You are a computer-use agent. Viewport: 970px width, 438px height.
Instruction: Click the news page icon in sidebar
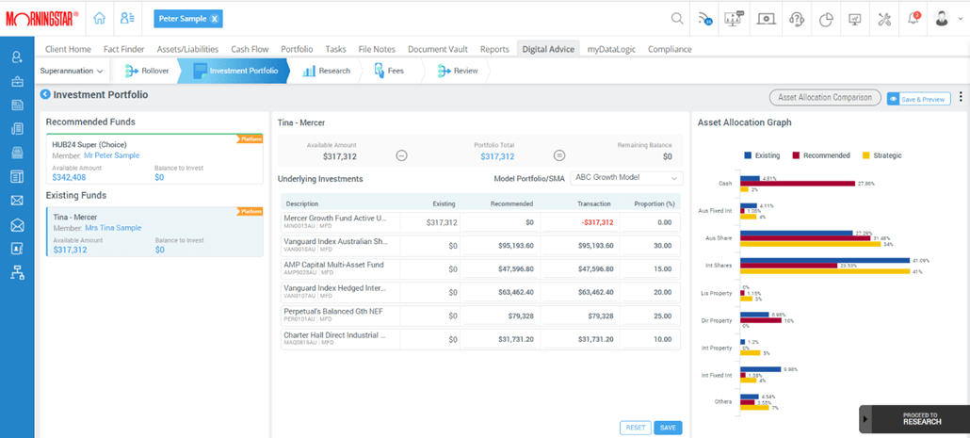point(17,105)
